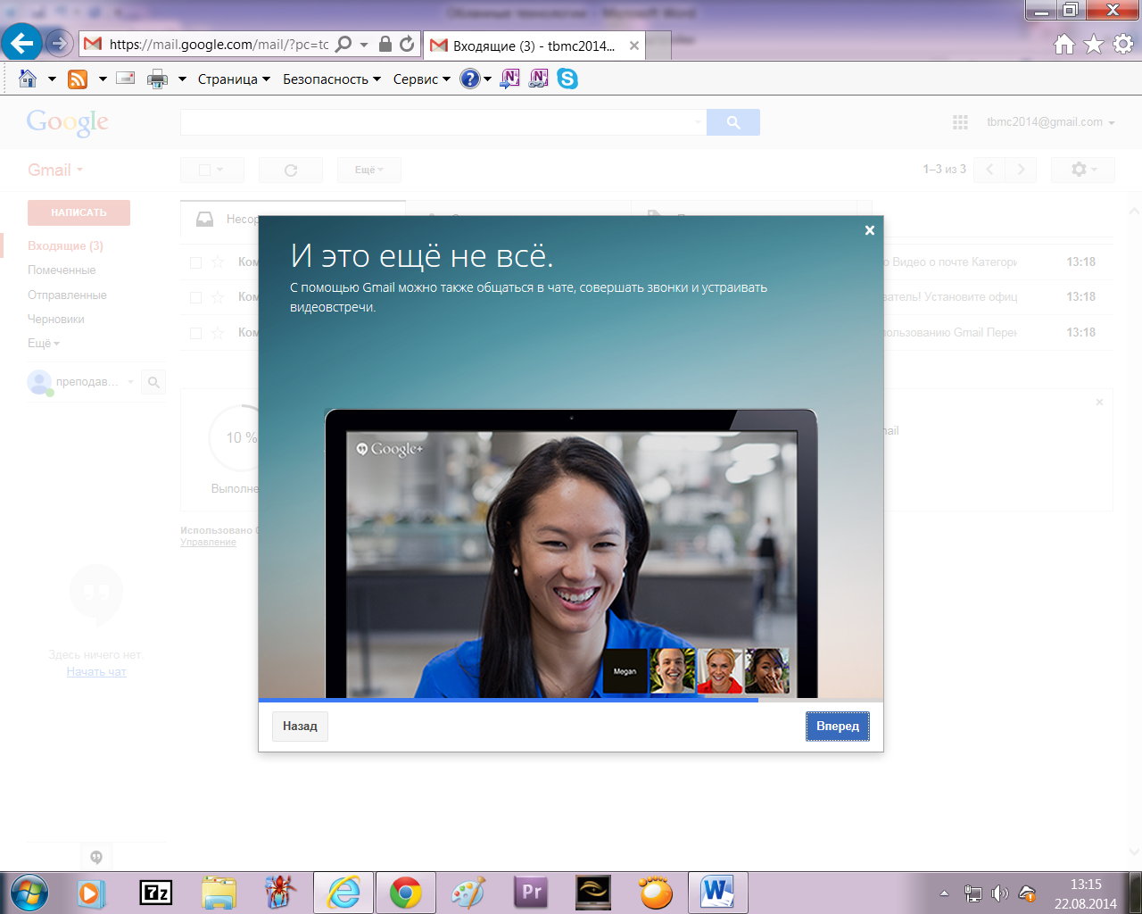Open the browser Home icon at top right
Screen dimensions: 1142x914
pos(1064,45)
